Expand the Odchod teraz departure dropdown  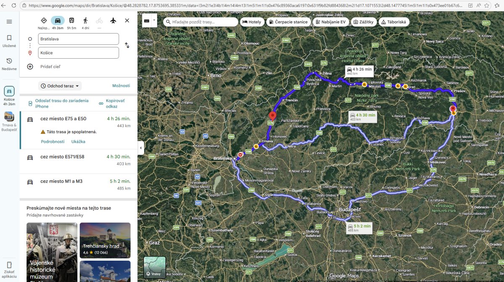pyautogui.click(x=60, y=86)
